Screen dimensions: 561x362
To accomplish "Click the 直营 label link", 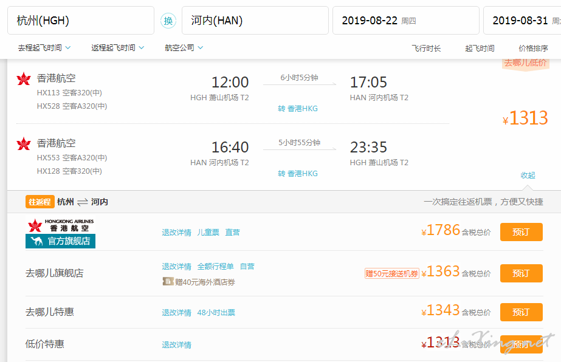I will tap(233, 233).
